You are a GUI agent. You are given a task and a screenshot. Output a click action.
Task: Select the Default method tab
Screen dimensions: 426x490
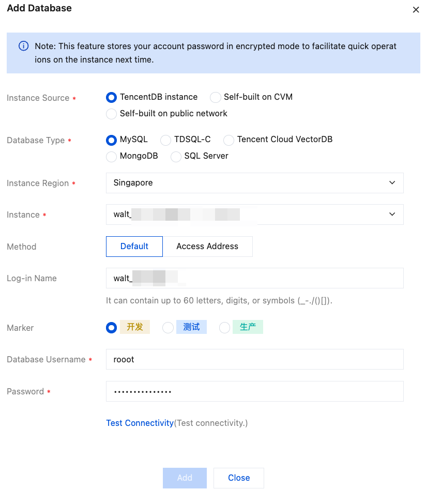coord(134,247)
